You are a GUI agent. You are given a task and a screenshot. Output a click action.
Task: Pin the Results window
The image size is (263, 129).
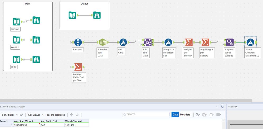coord(222,107)
